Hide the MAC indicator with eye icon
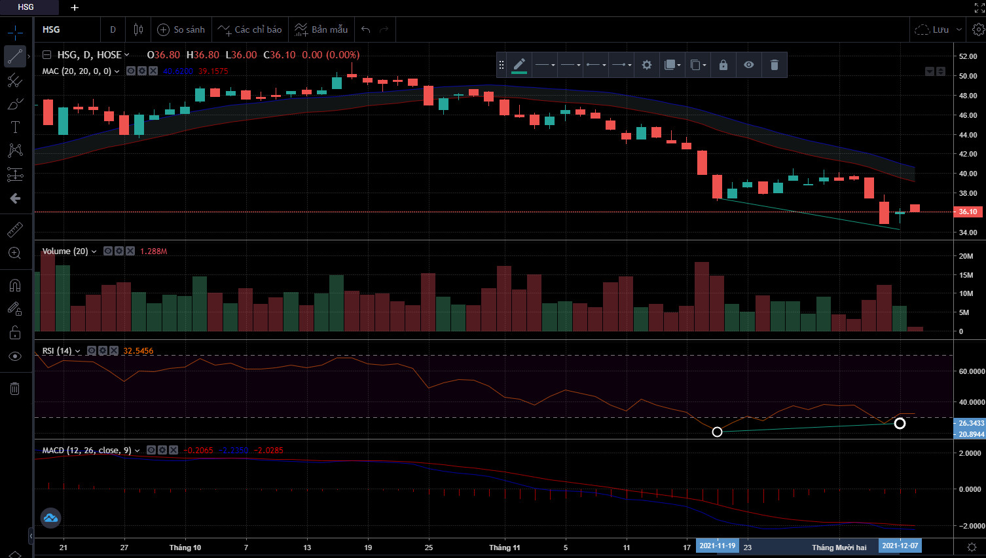Image resolution: width=986 pixels, height=558 pixels. pos(131,71)
